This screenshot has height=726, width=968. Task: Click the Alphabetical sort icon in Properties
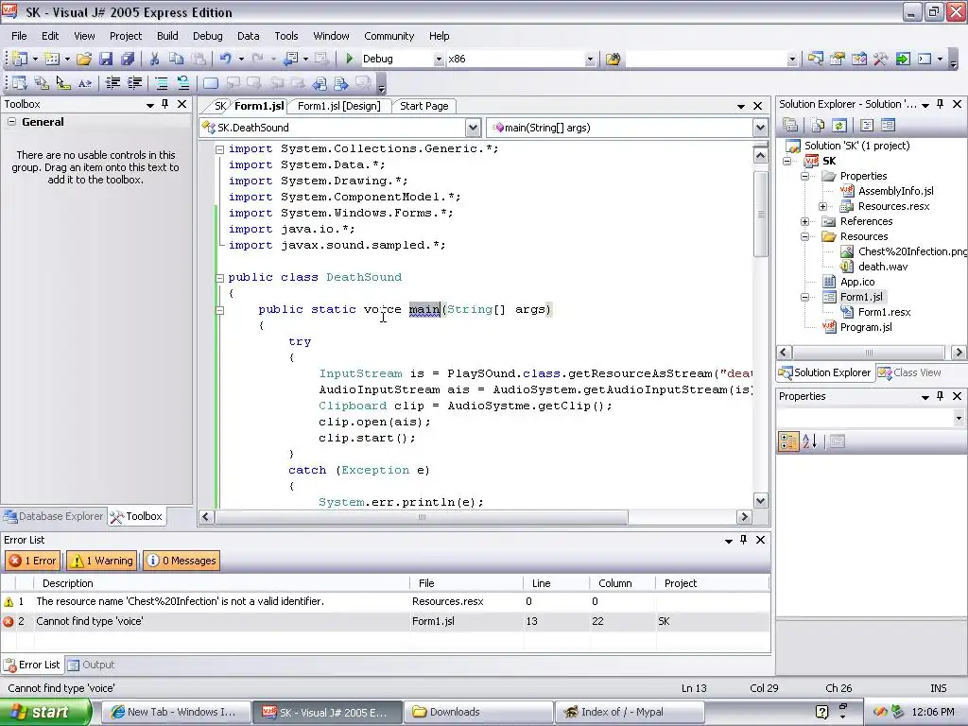pos(809,441)
